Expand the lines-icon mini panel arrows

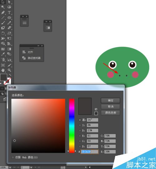(23, 17)
